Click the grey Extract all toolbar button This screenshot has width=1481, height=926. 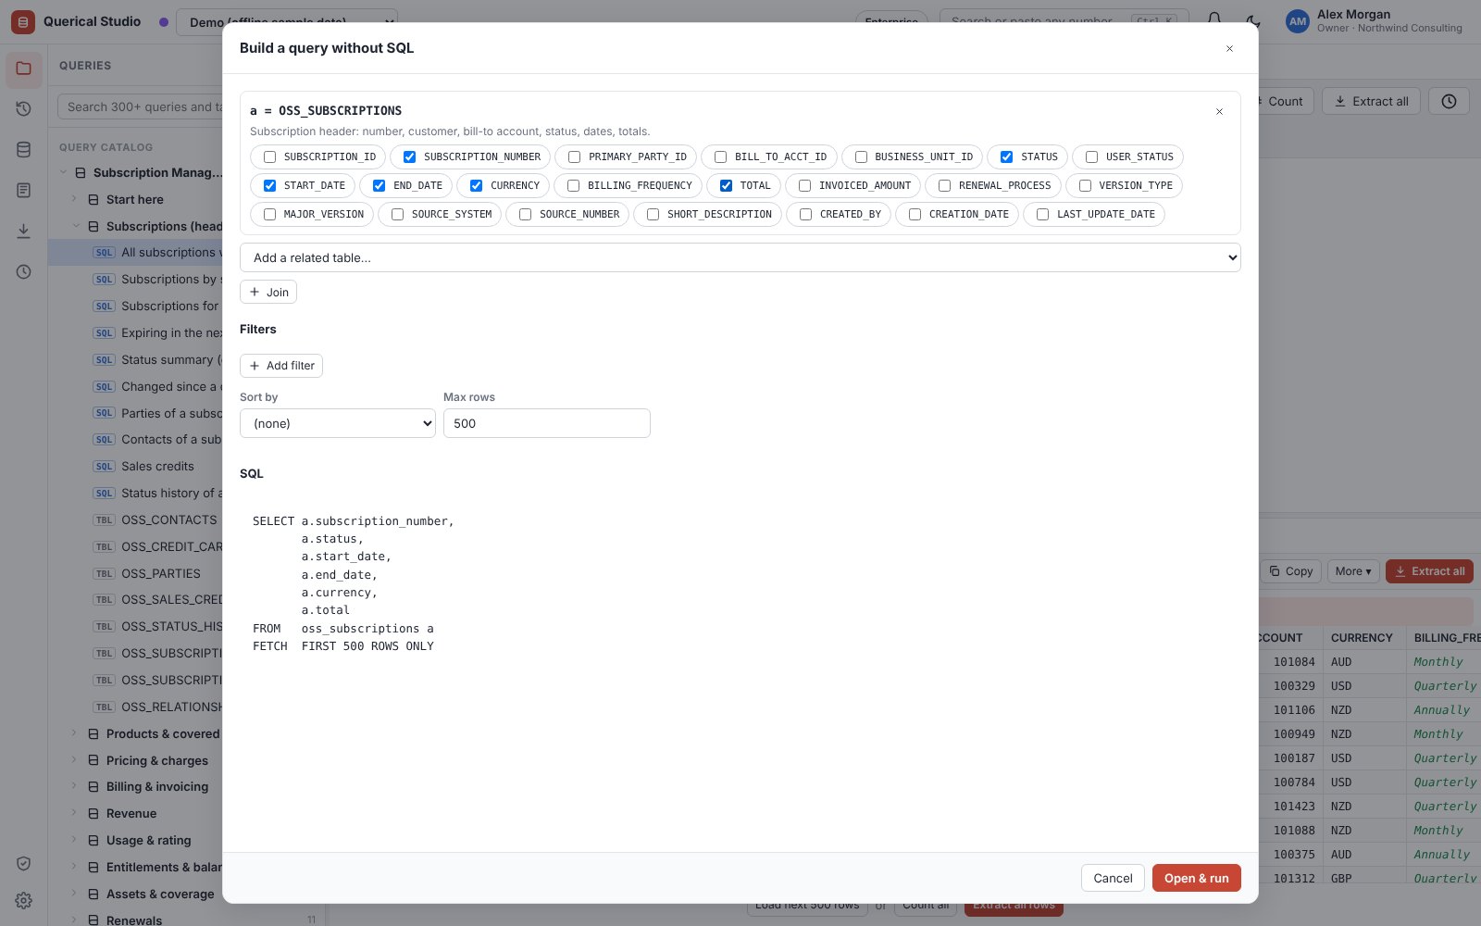click(x=1371, y=101)
